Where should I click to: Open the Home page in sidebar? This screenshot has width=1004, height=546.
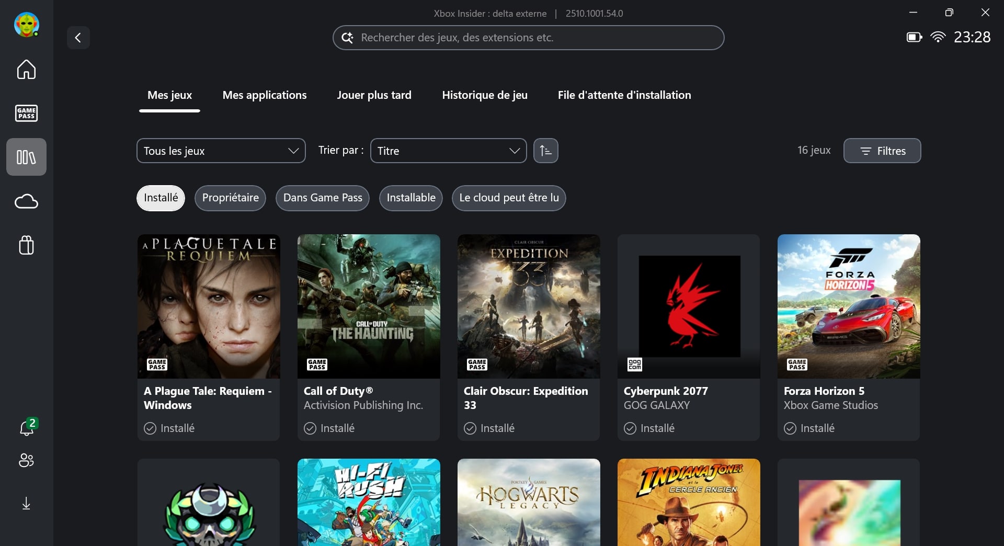26,70
